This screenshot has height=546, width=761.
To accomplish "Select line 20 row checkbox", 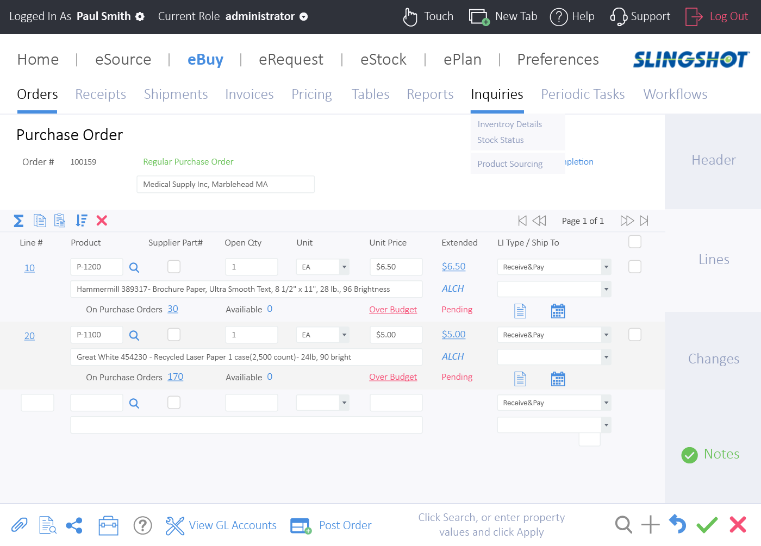I will click(x=634, y=335).
